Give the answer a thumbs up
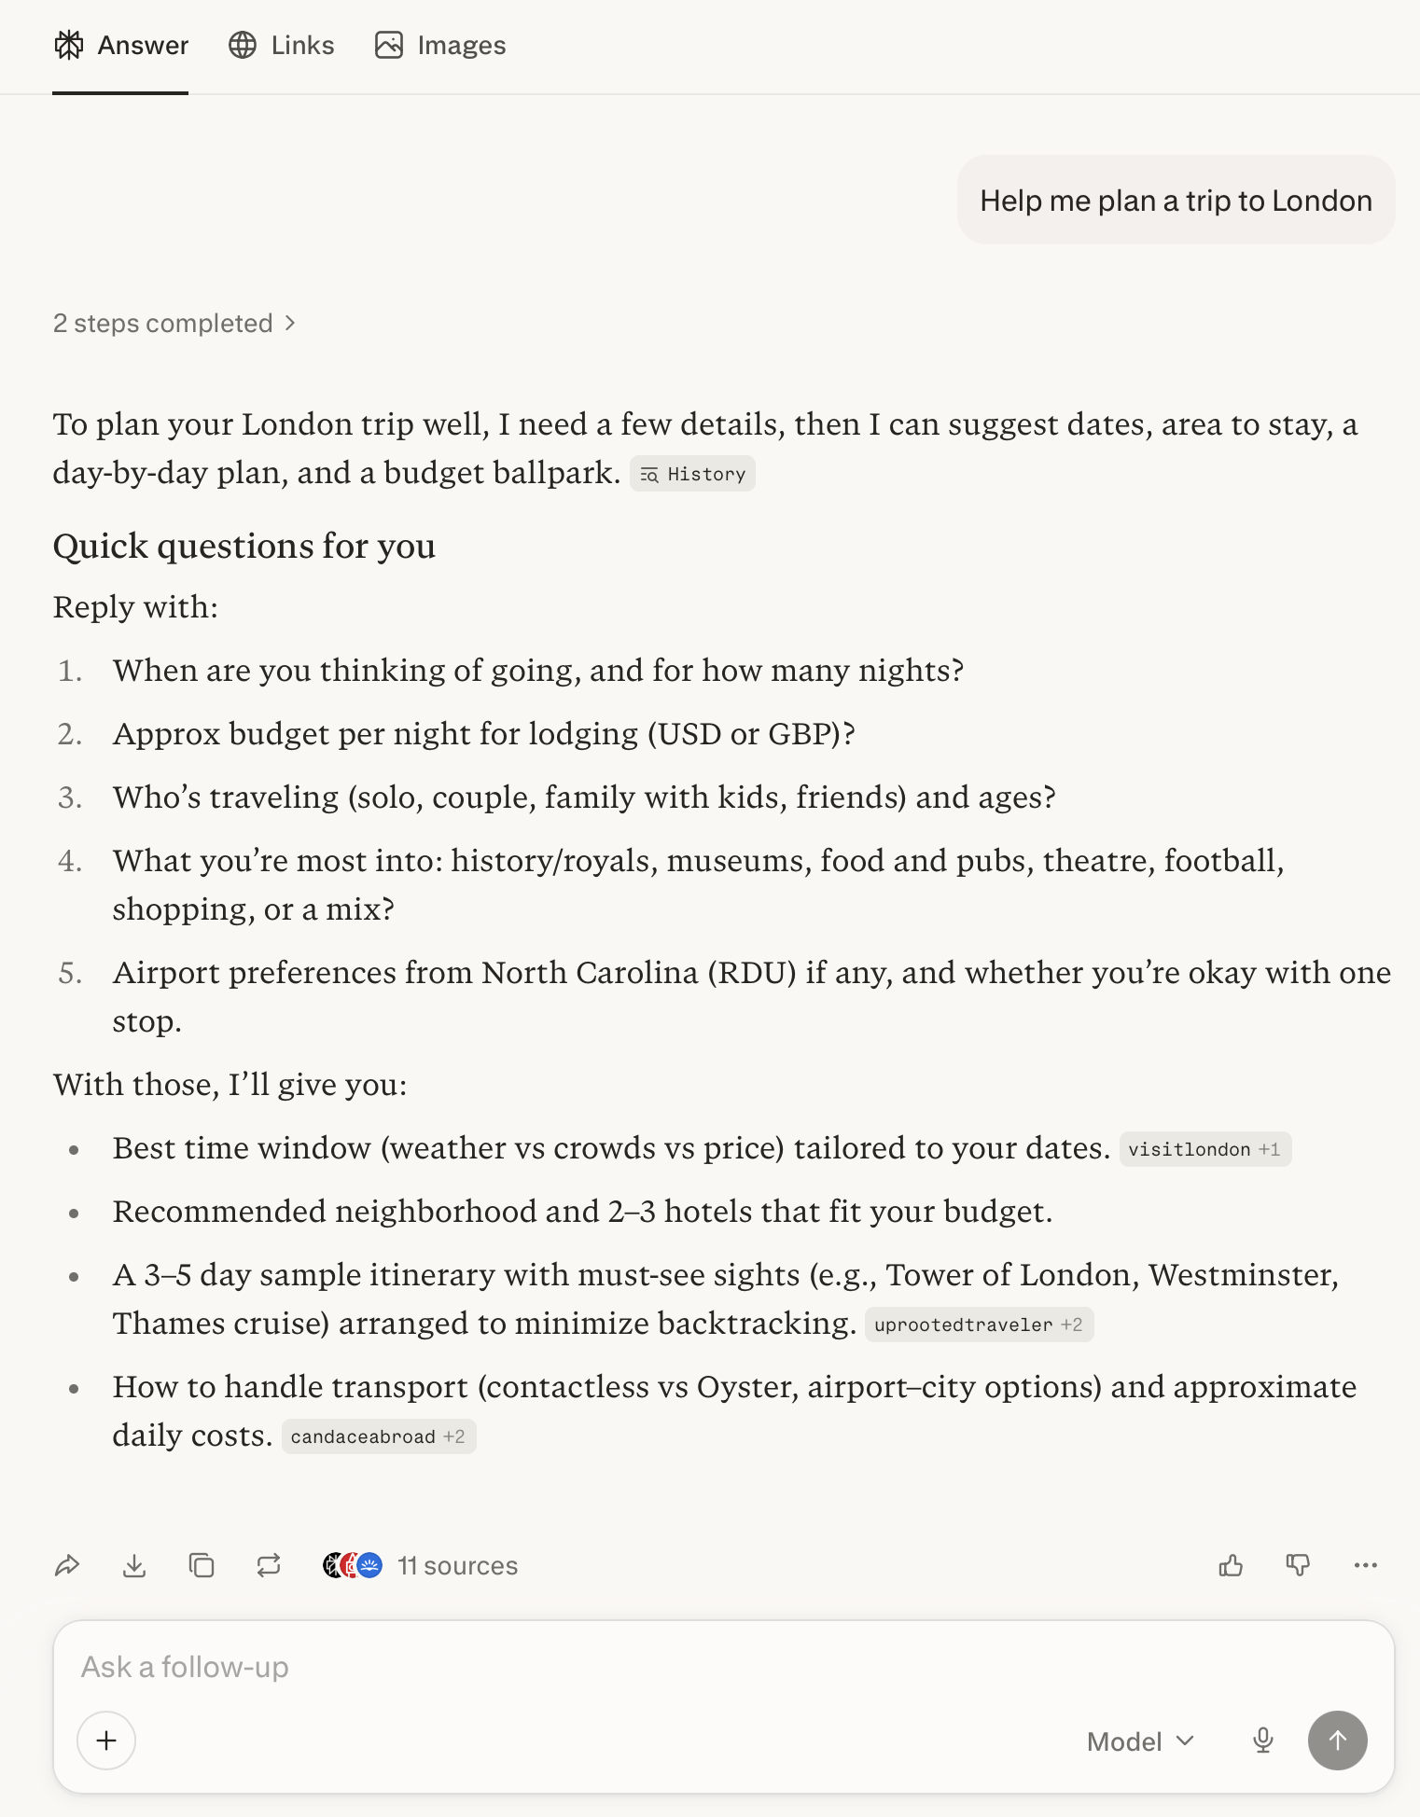Screen dimensions: 1420x1817 (1231, 1566)
